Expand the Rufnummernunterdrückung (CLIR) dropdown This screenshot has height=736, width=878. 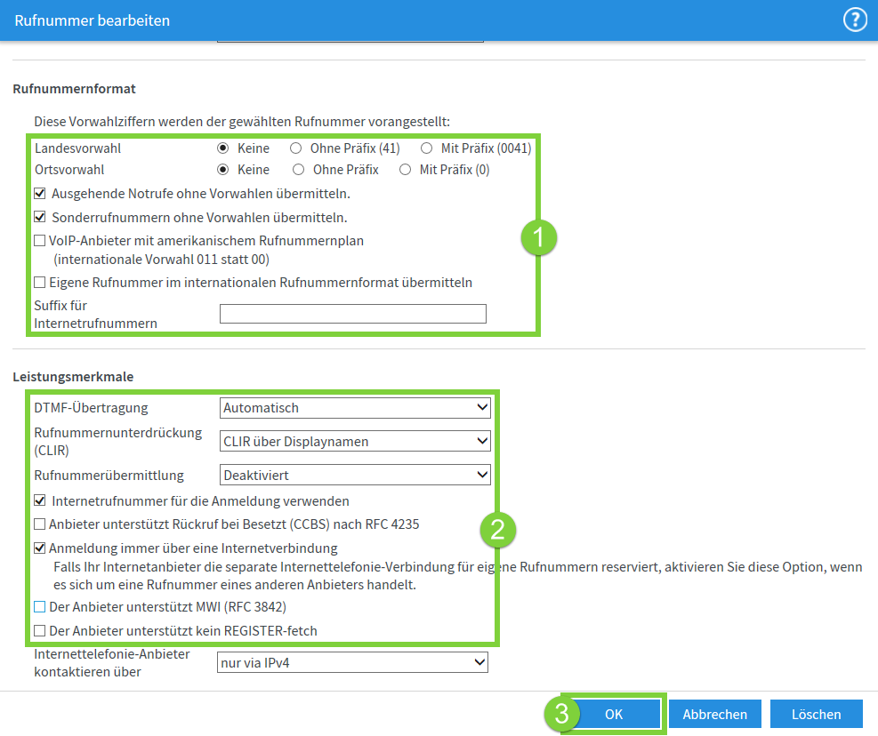[355, 441]
